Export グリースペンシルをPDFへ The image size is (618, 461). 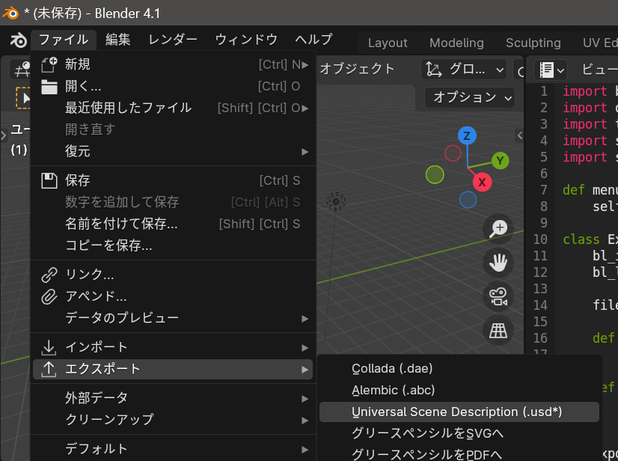coord(459,454)
